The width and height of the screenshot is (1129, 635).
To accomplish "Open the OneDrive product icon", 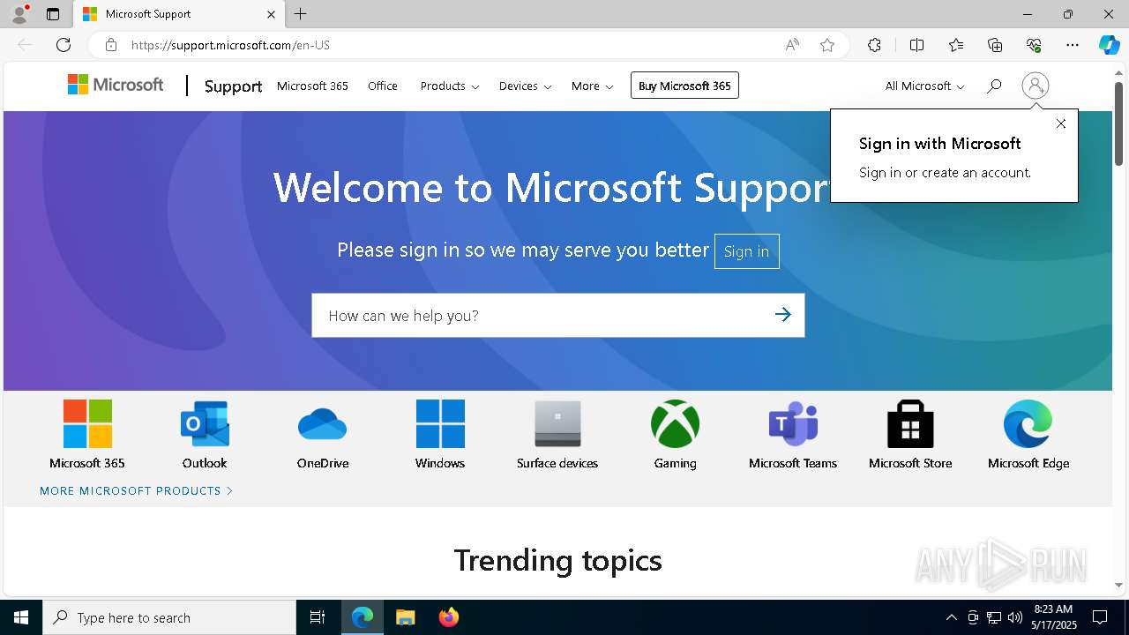I will pos(323,424).
